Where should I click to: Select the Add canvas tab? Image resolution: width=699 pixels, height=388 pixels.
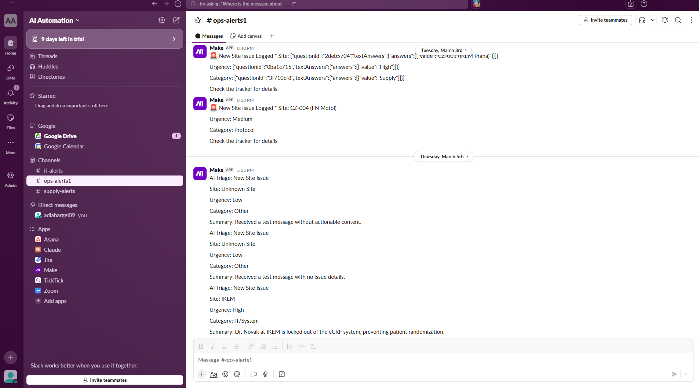click(x=246, y=36)
